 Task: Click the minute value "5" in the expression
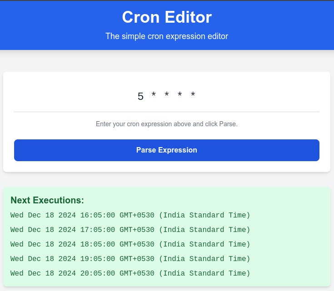click(140, 97)
